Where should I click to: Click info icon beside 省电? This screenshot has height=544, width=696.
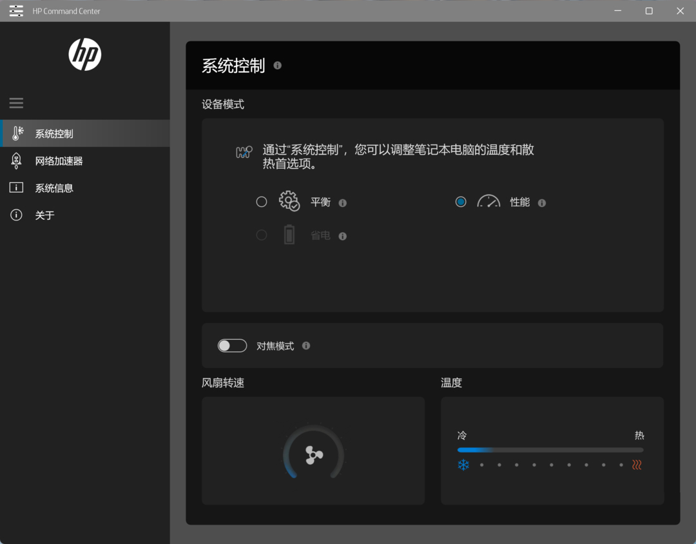[343, 237]
